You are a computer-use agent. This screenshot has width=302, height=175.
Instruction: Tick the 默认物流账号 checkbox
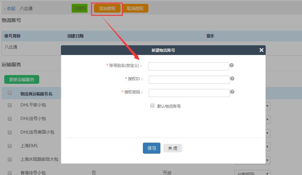(152, 105)
